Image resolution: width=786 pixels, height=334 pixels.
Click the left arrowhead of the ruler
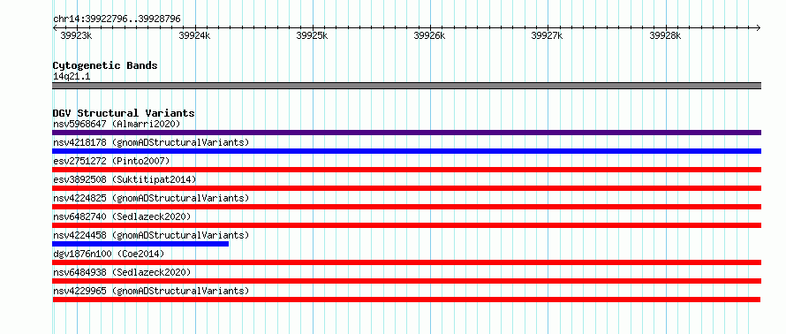55,27
